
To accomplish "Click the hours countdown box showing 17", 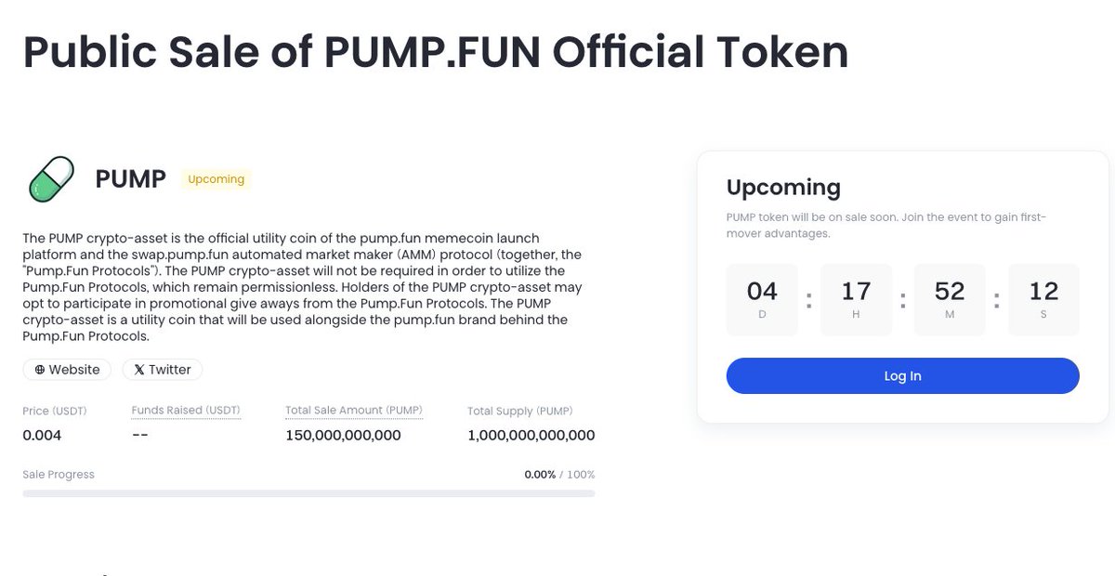I will (856, 299).
